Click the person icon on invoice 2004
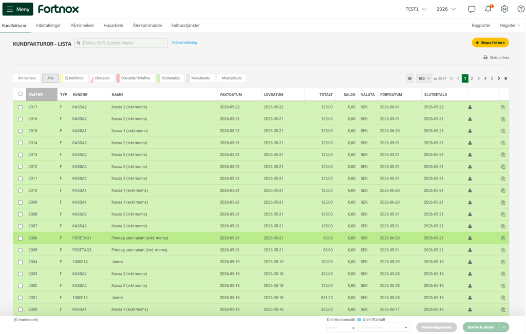Screen dimensions: 526x334 470,262
